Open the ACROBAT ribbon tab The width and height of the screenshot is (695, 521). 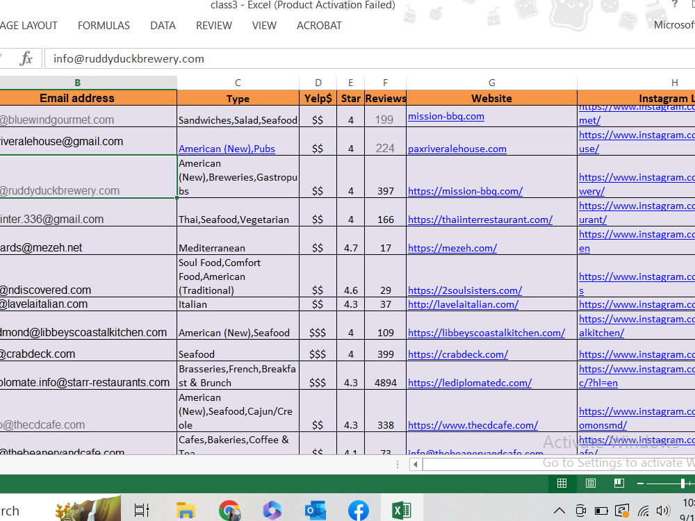click(319, 26)
